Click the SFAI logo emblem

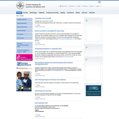[20, 6]
